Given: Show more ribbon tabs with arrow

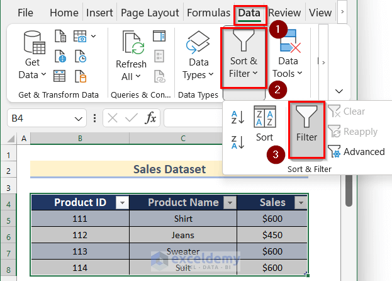Looking at the screenshot, I should click(x=342, y=12).
